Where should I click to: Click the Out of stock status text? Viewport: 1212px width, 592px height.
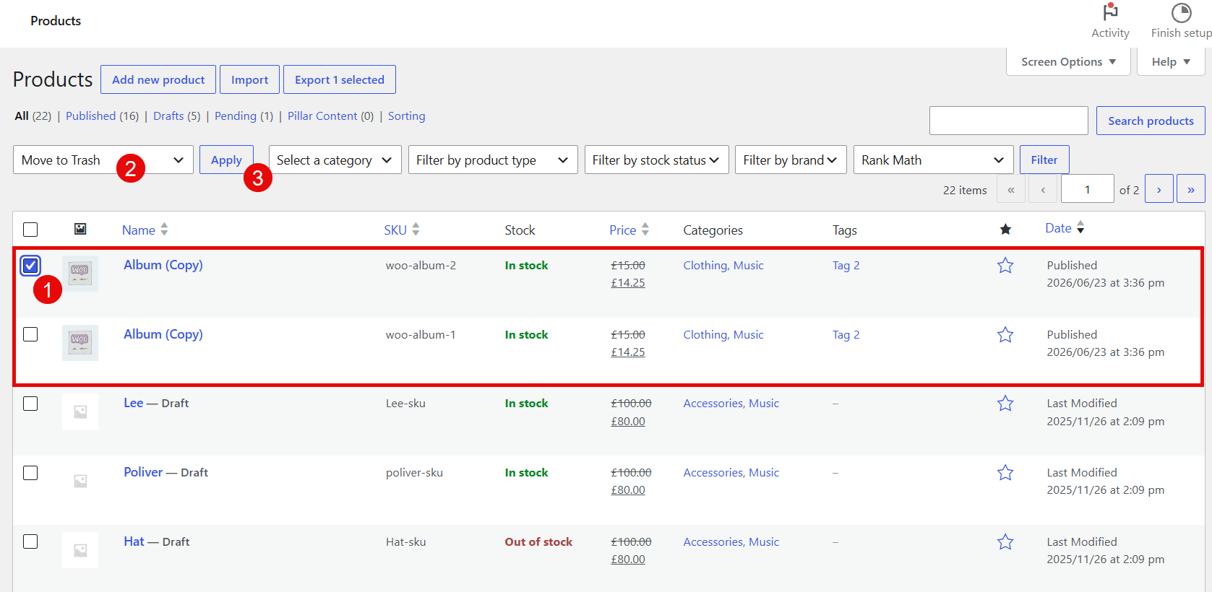[x=538, y=542]
